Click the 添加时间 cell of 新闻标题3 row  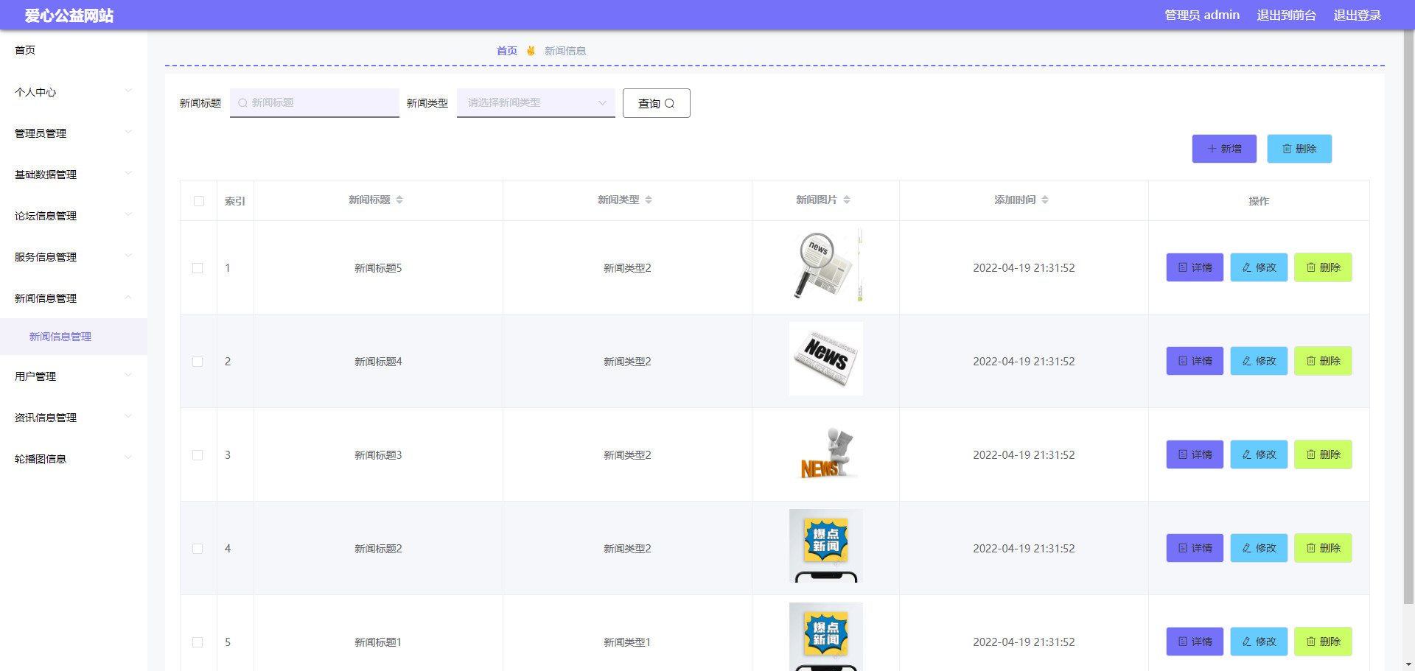[x=1024, y=454]
